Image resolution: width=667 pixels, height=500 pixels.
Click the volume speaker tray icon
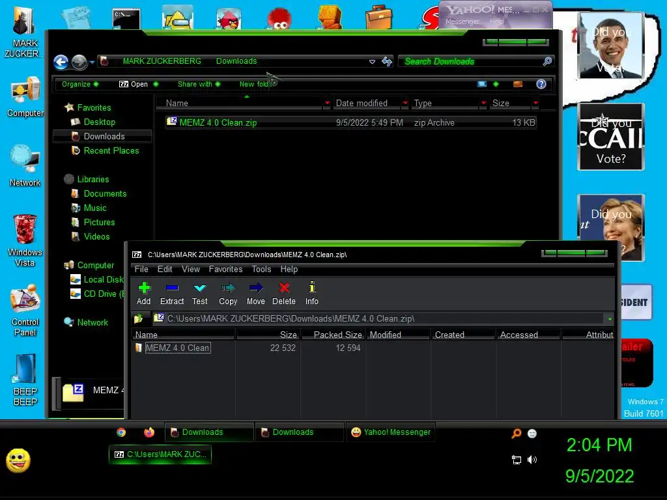pos(532,460)
